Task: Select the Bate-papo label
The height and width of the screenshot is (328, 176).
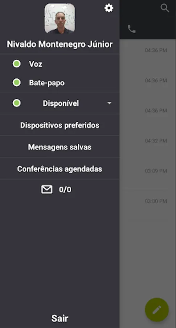Action: pyautogui.click(x=47, y=83)
